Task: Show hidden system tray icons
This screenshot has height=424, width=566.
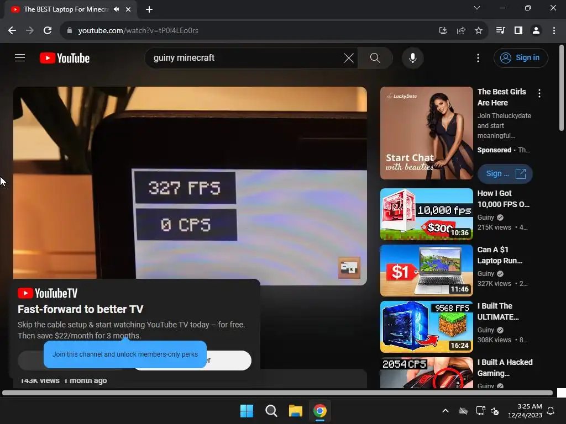Action: pos(446,411)
